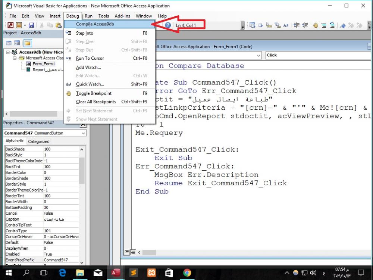Click the List Constants icon
373x280 pixels.
261,25
